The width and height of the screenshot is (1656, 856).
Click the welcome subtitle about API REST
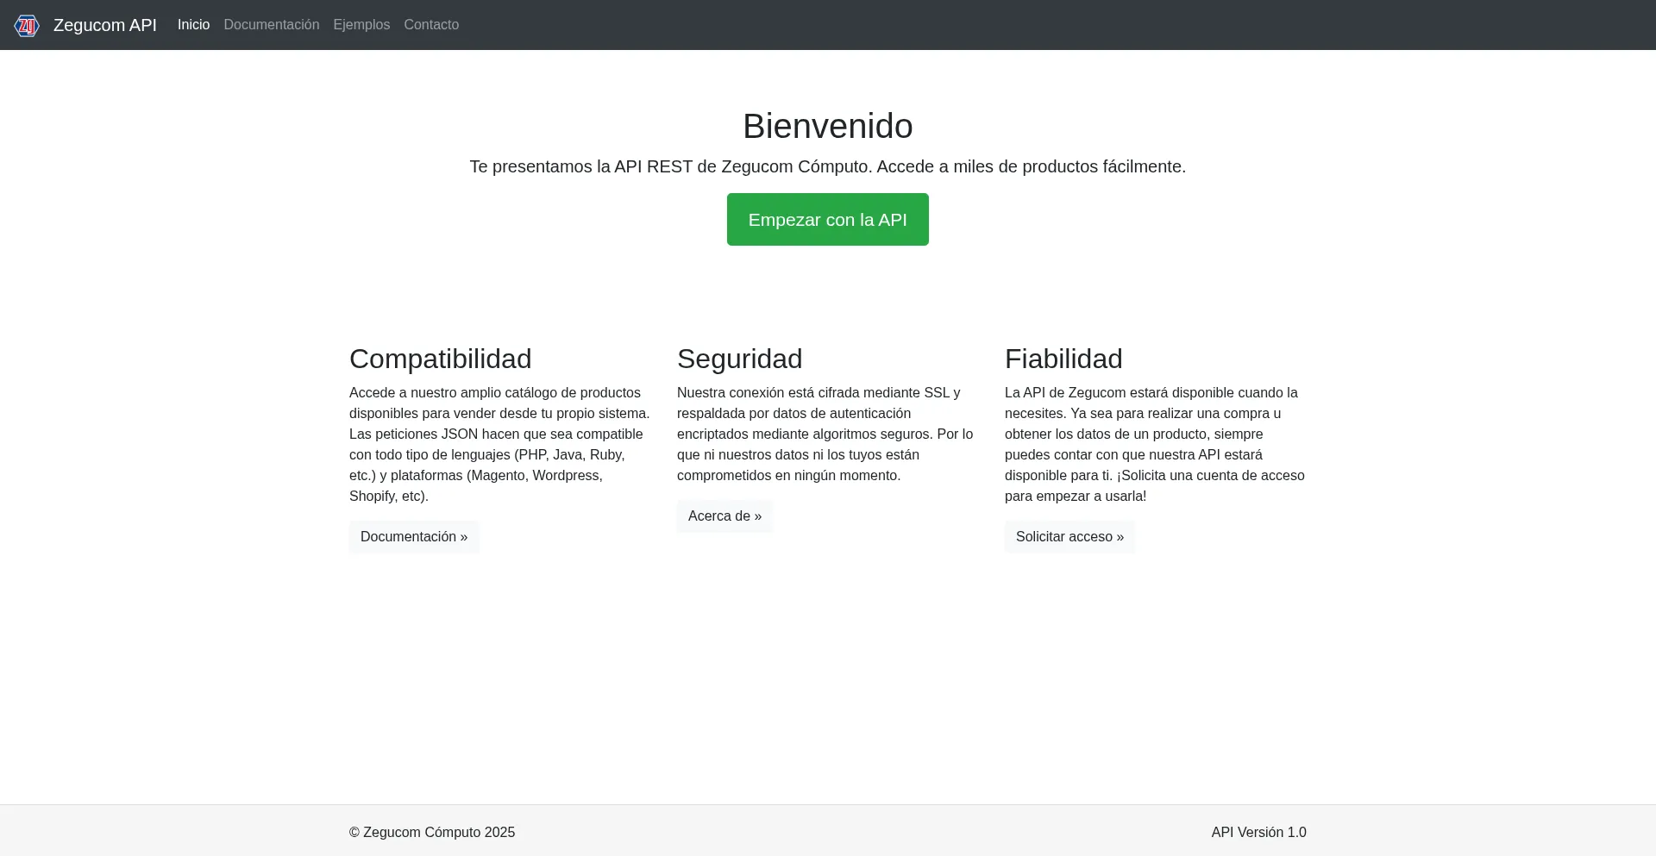827,166
